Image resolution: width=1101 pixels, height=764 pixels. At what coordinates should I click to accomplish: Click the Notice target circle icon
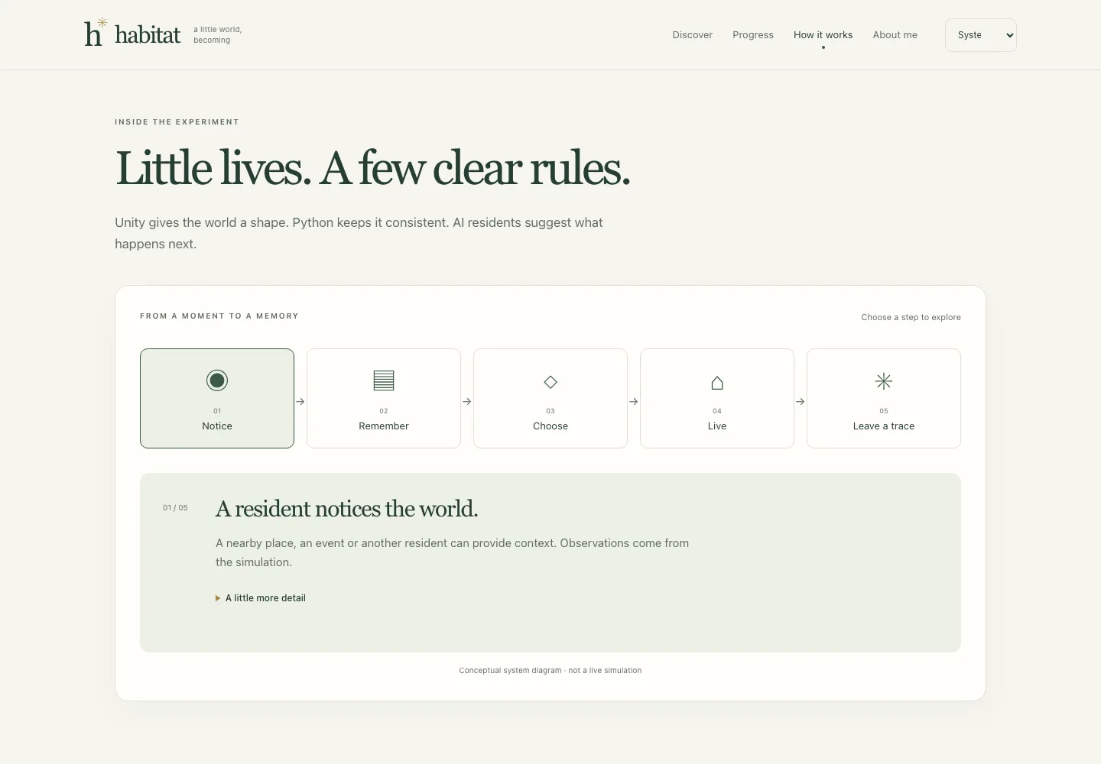pos(217,380)
